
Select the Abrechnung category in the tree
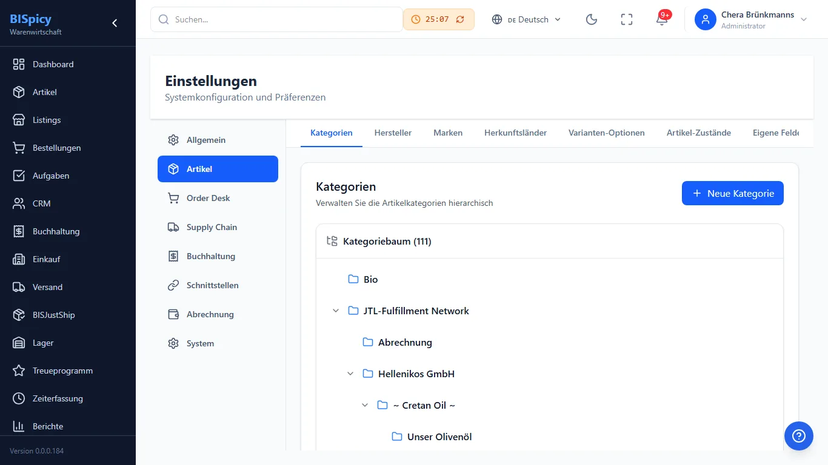405,342
